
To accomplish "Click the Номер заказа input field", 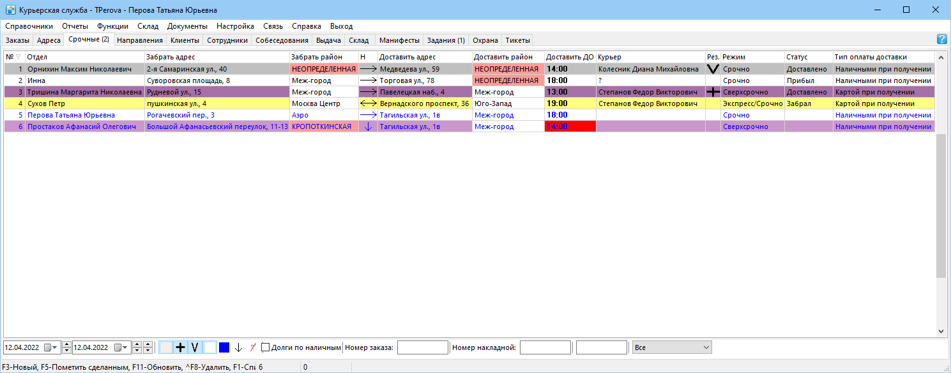I will click(423, 347).
